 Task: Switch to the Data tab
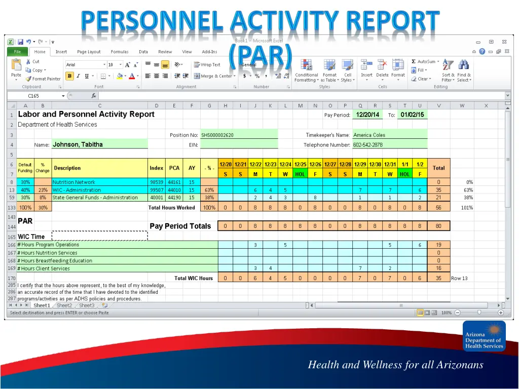[x=143, y=52]
